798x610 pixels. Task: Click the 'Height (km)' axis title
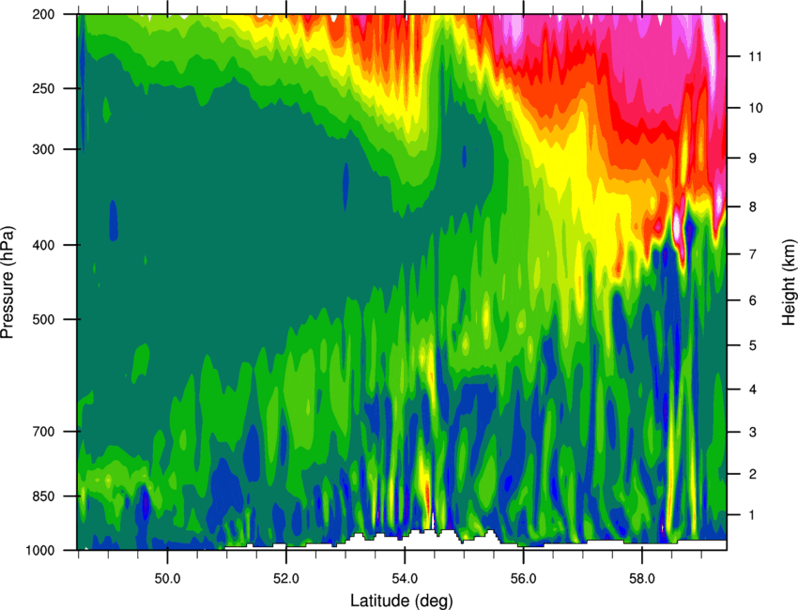coord(789,282)
